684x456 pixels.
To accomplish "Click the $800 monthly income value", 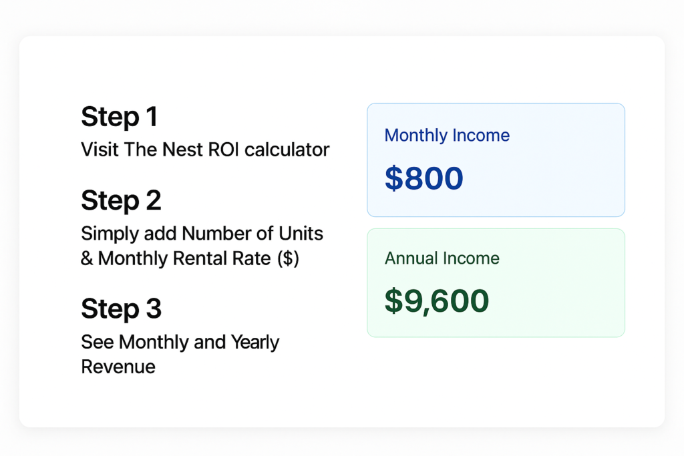I will point(423,178).
